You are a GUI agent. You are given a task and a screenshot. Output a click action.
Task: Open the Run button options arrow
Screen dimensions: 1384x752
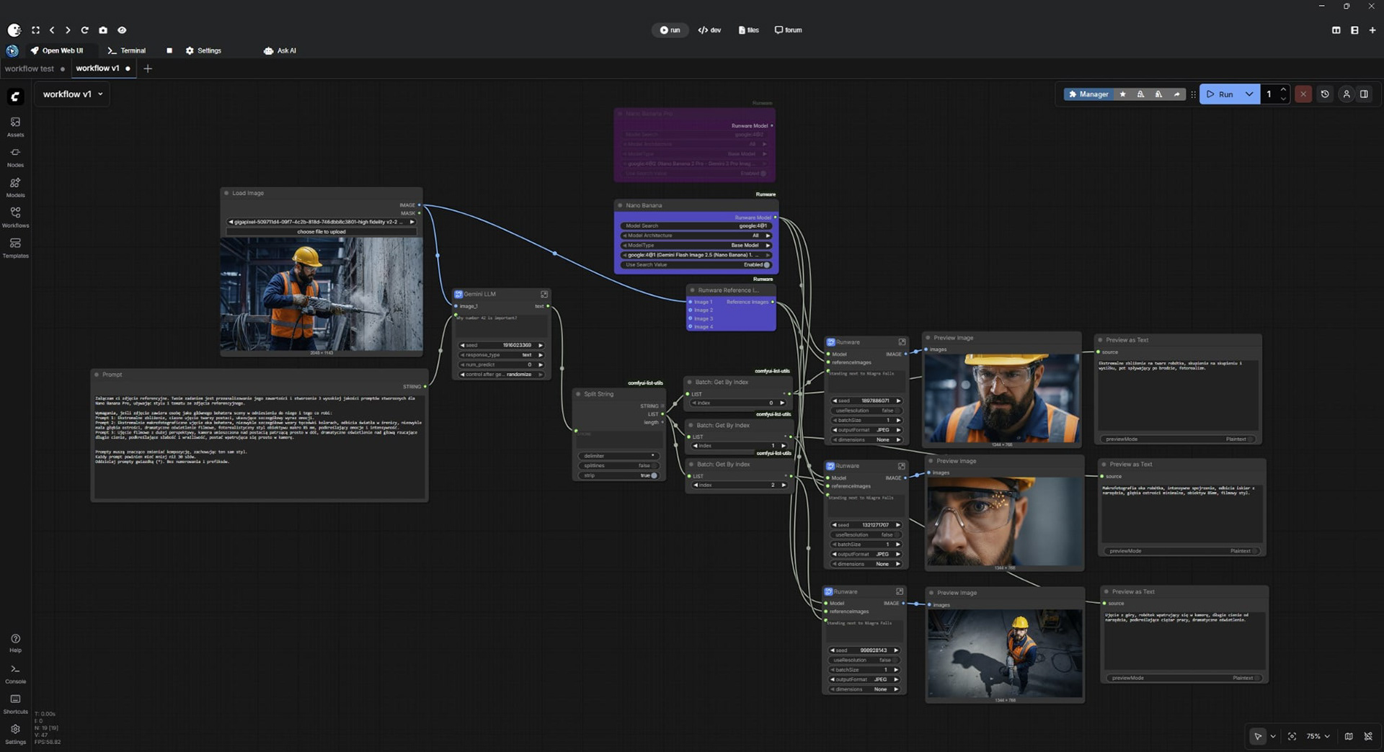click(x=1249, y=94)
